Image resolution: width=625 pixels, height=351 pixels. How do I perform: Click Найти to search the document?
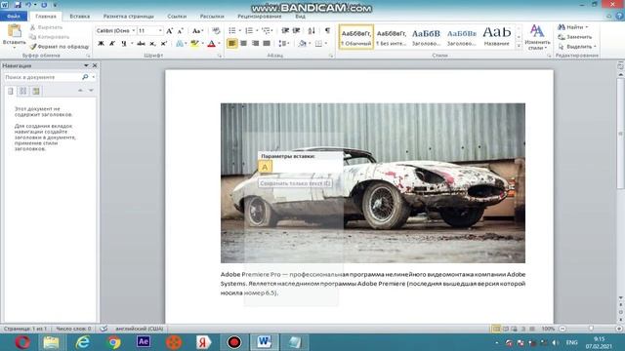pyautogui.click(x=572, y=27)
